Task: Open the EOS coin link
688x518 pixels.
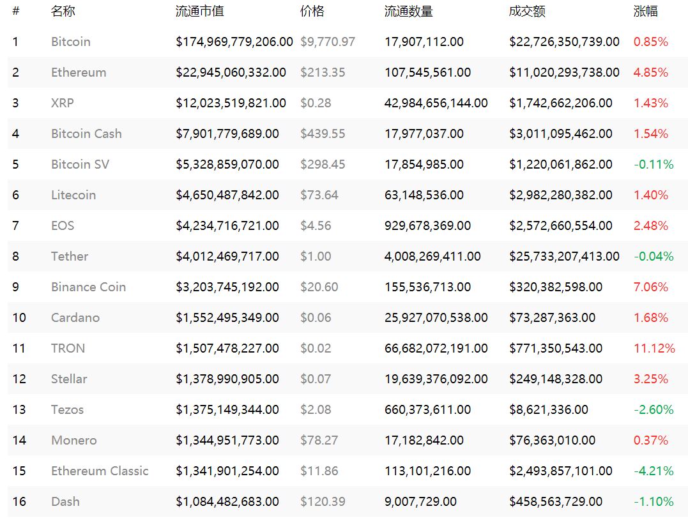Action: point(63,225)
